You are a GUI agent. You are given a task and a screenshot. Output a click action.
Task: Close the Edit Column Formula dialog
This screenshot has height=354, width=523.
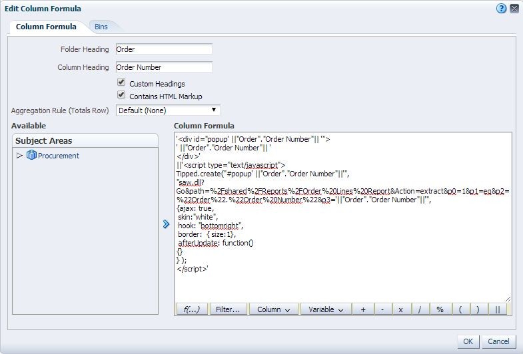click(x=514, y=9)
